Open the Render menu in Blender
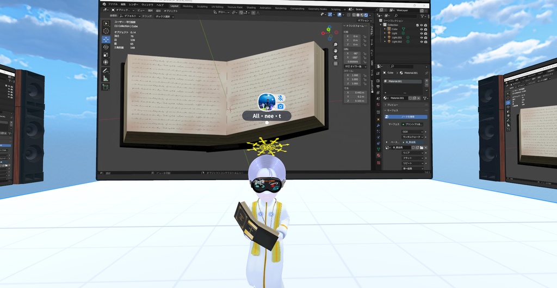 coord(134,4)
